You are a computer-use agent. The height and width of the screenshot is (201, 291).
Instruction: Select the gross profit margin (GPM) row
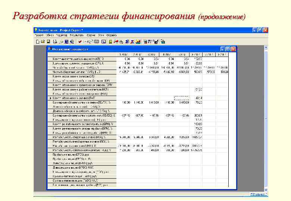82,124
